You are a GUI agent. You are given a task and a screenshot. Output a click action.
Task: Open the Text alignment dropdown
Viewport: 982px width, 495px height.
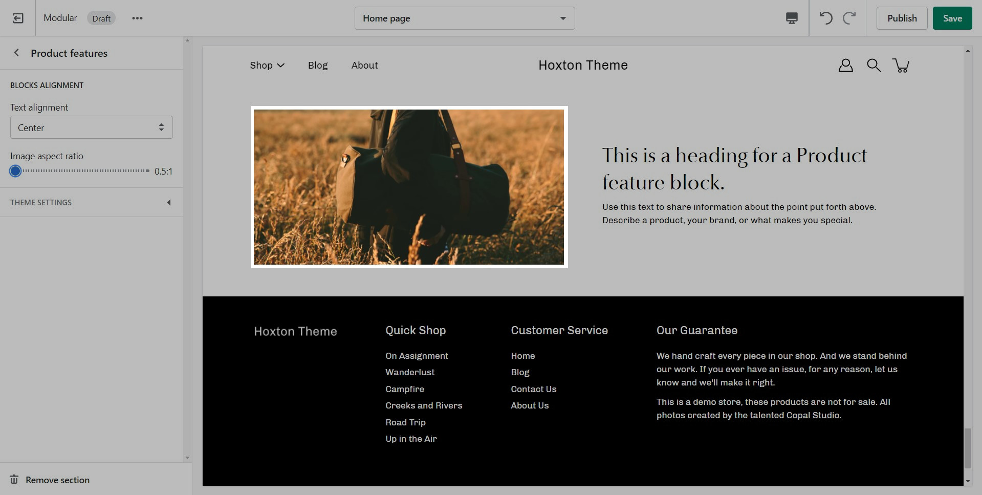[x=92, y=127]
